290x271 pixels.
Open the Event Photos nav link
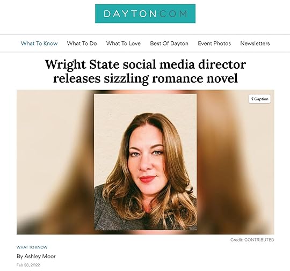[214, 43]
